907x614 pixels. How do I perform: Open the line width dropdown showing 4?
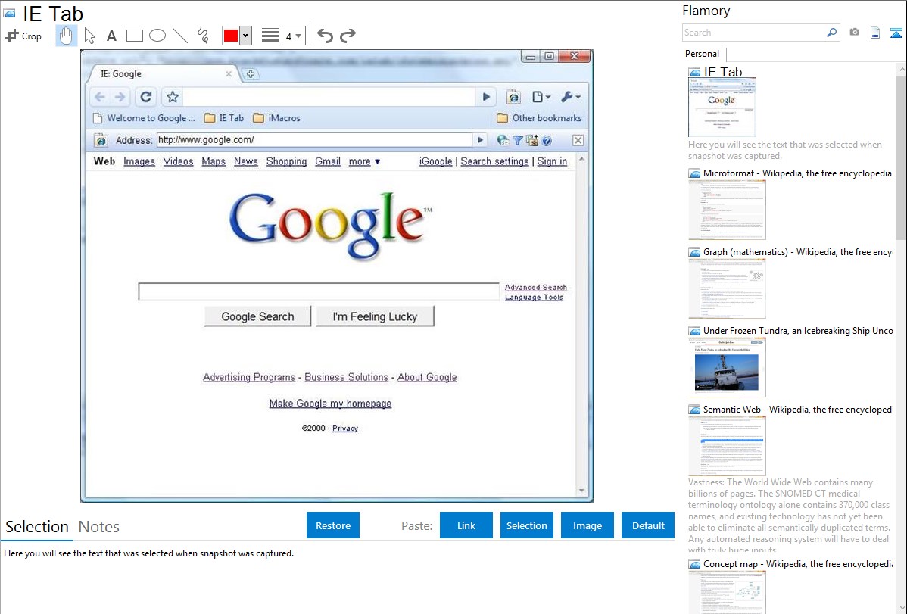(x=293, y=36)
